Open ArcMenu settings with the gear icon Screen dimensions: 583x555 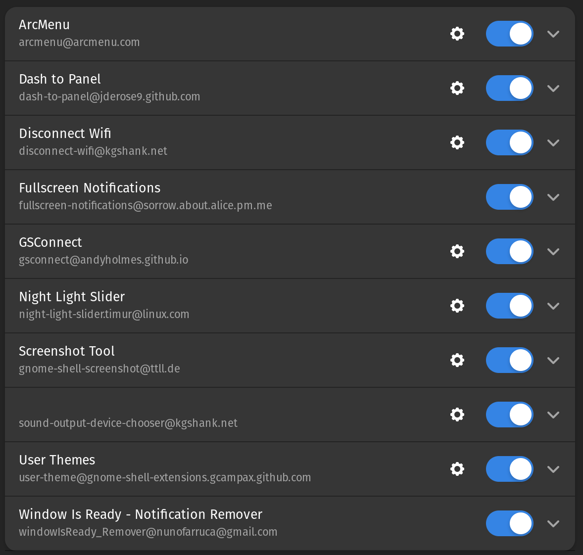tap(457, 34)
